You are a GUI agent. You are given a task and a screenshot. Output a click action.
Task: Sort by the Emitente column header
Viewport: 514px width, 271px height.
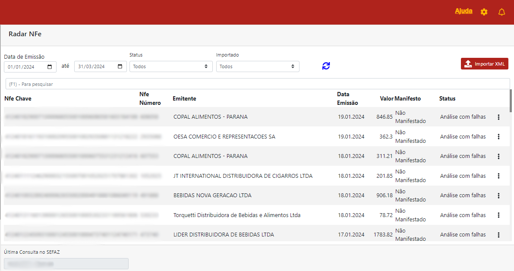coord(184,99)
